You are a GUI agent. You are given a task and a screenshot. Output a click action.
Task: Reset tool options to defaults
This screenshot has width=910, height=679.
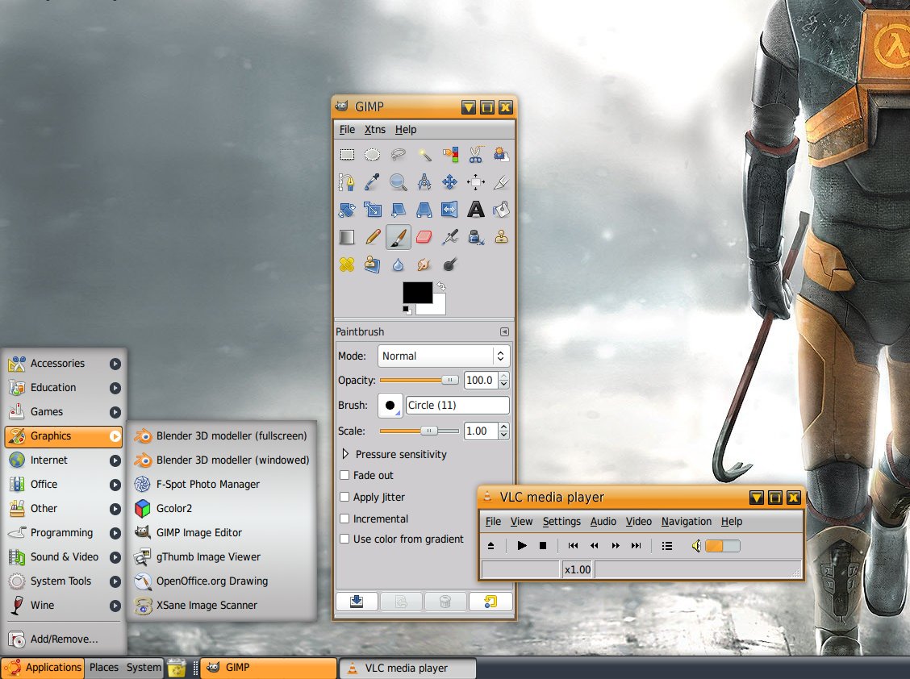(x=490, y=602)
